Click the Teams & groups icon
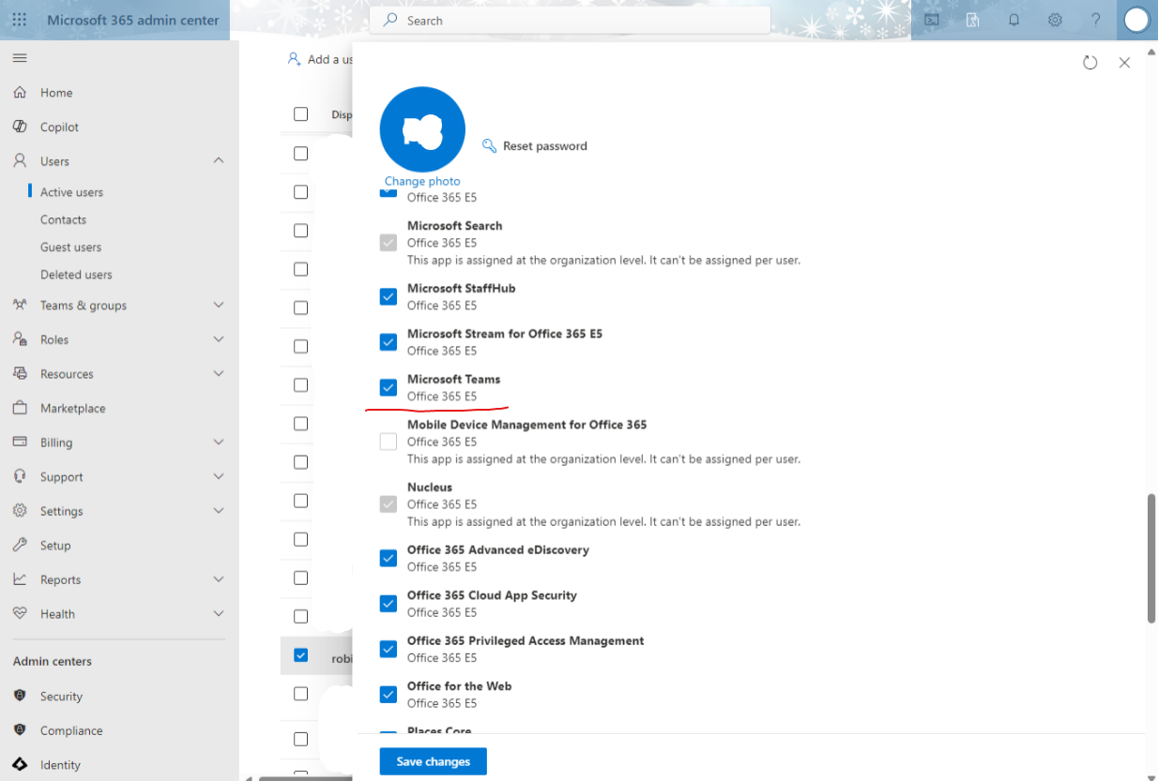Viewport: 1158px width, 781px height. click(20, 305)
